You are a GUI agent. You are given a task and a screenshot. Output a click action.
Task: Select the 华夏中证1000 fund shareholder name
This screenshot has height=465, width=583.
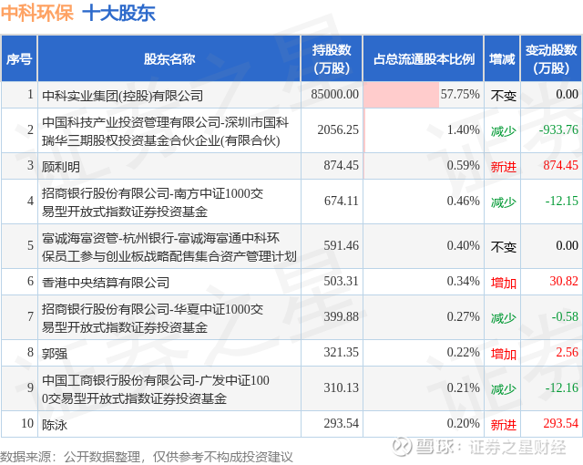pos(152,318)
